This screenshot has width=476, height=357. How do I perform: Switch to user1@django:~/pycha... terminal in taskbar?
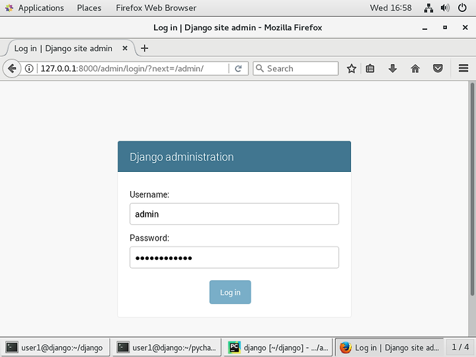167,347
